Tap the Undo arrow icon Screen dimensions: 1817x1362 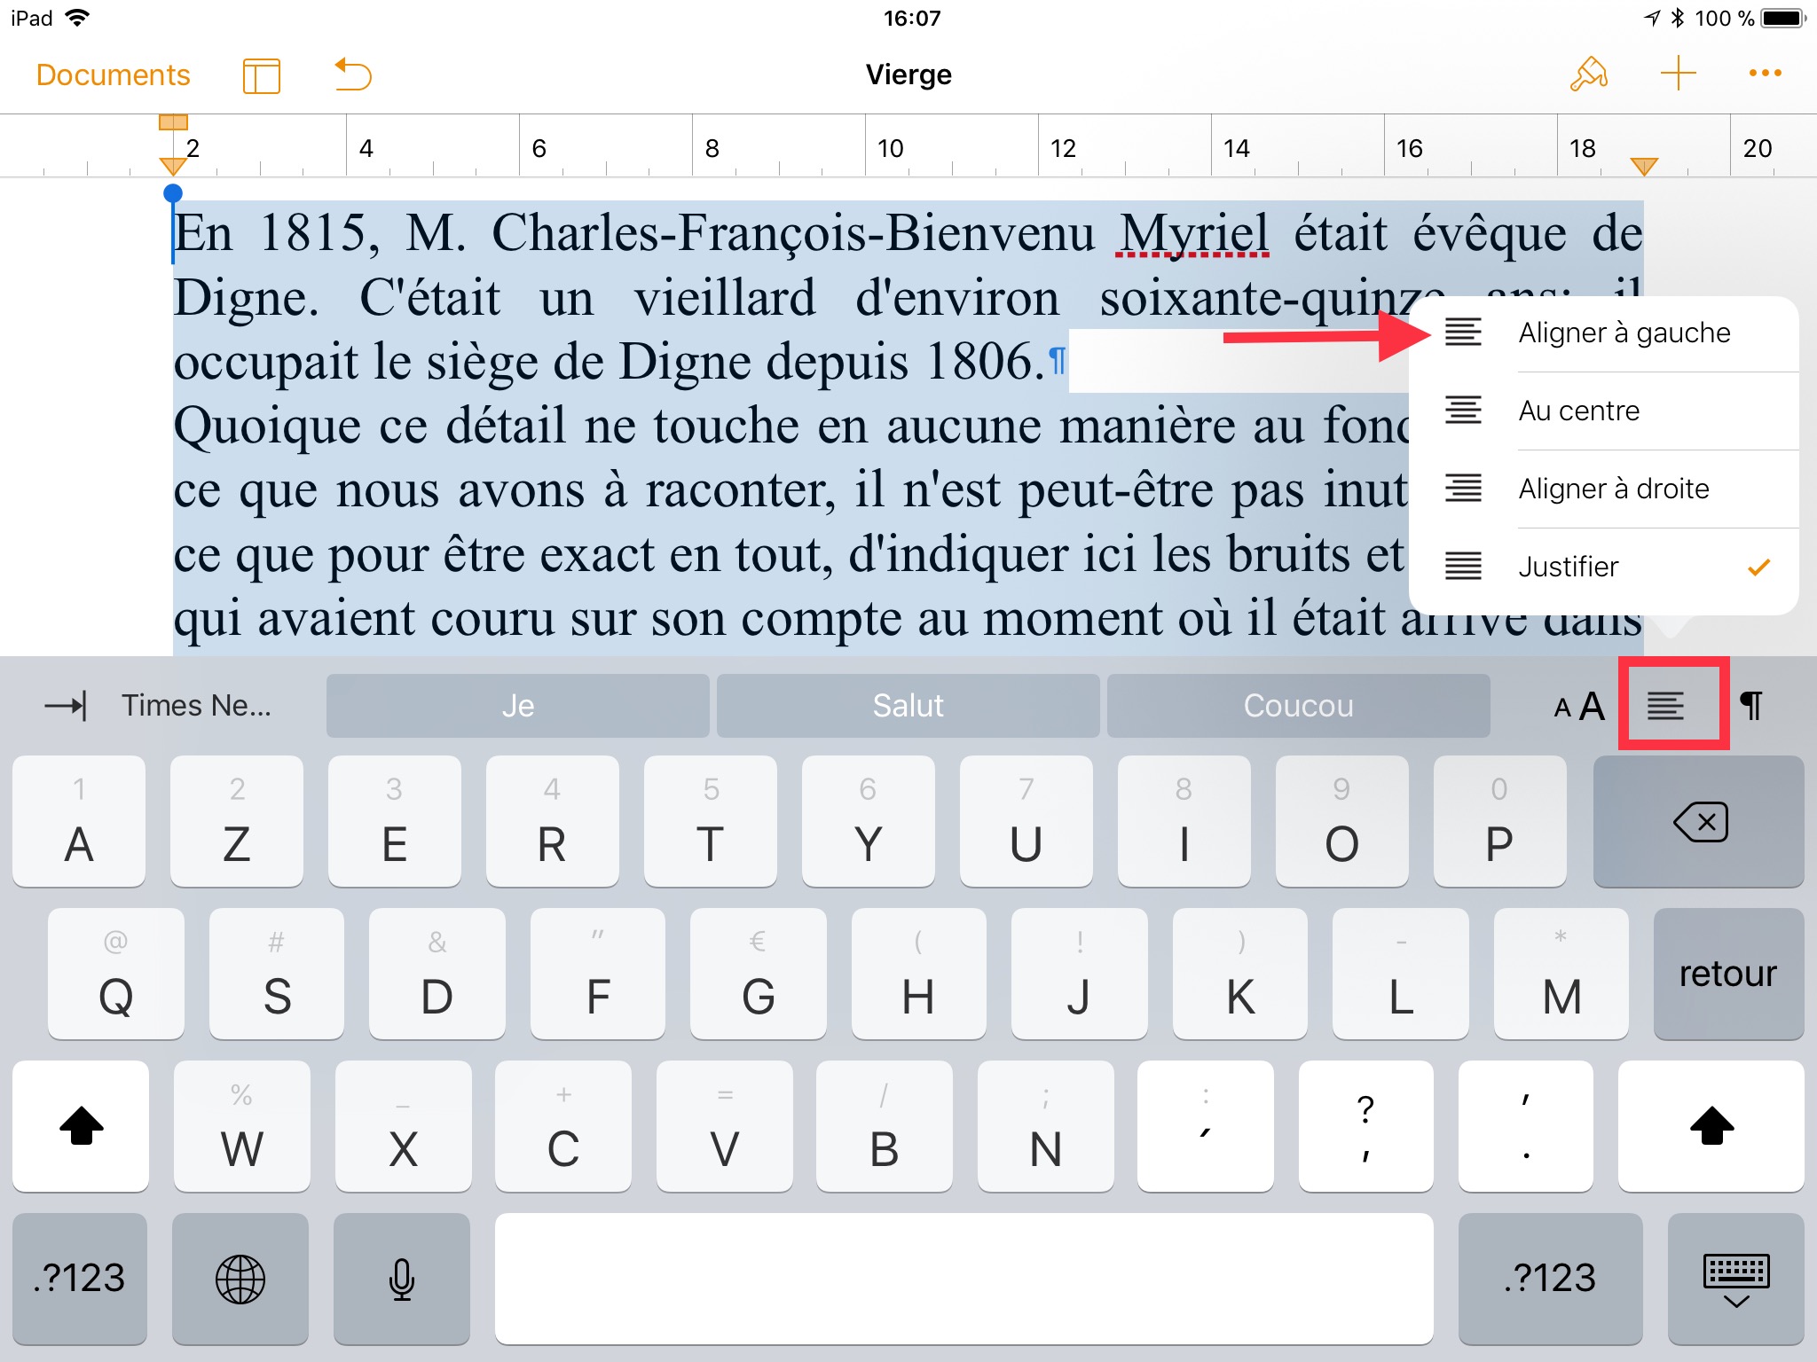click(353, 74)
